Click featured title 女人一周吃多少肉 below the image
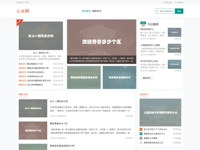Viewport: 200px width, 150px height. (41, 53)
